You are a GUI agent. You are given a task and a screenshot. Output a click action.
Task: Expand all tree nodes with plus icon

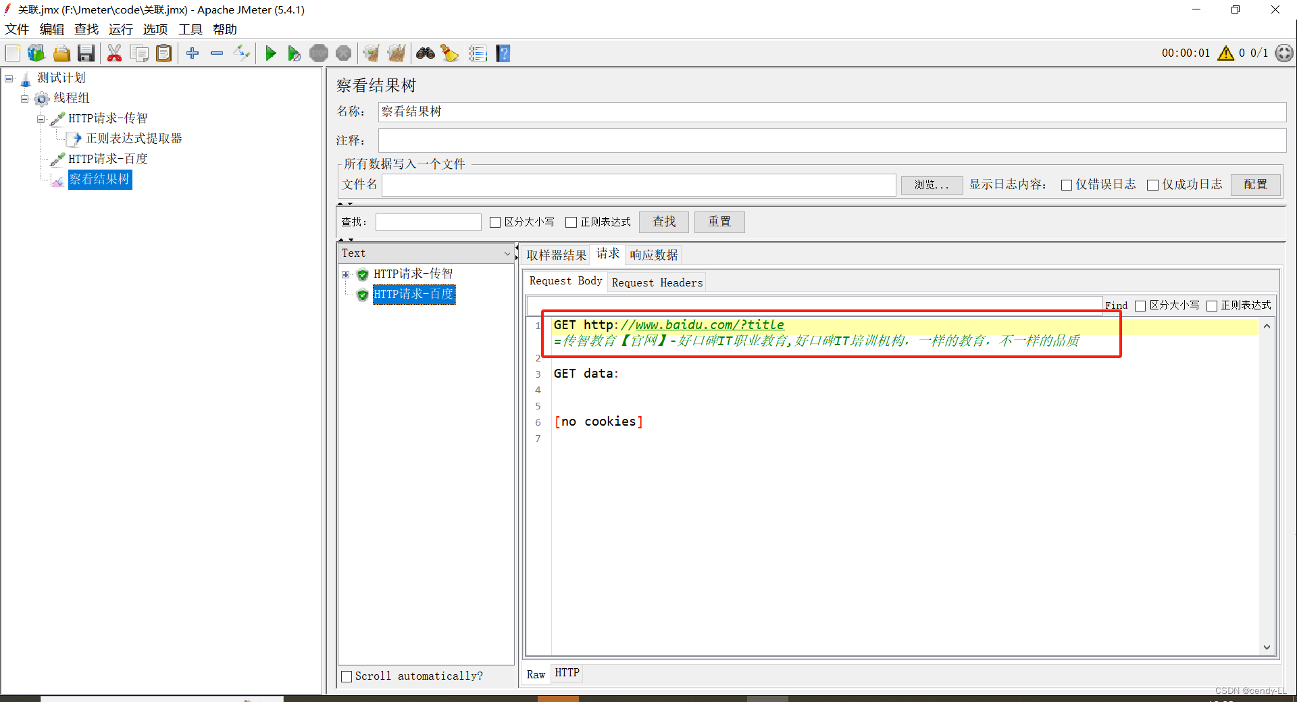point(193,53)
